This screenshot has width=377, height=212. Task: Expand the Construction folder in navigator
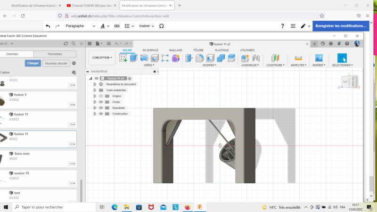[x=95, y=114]
